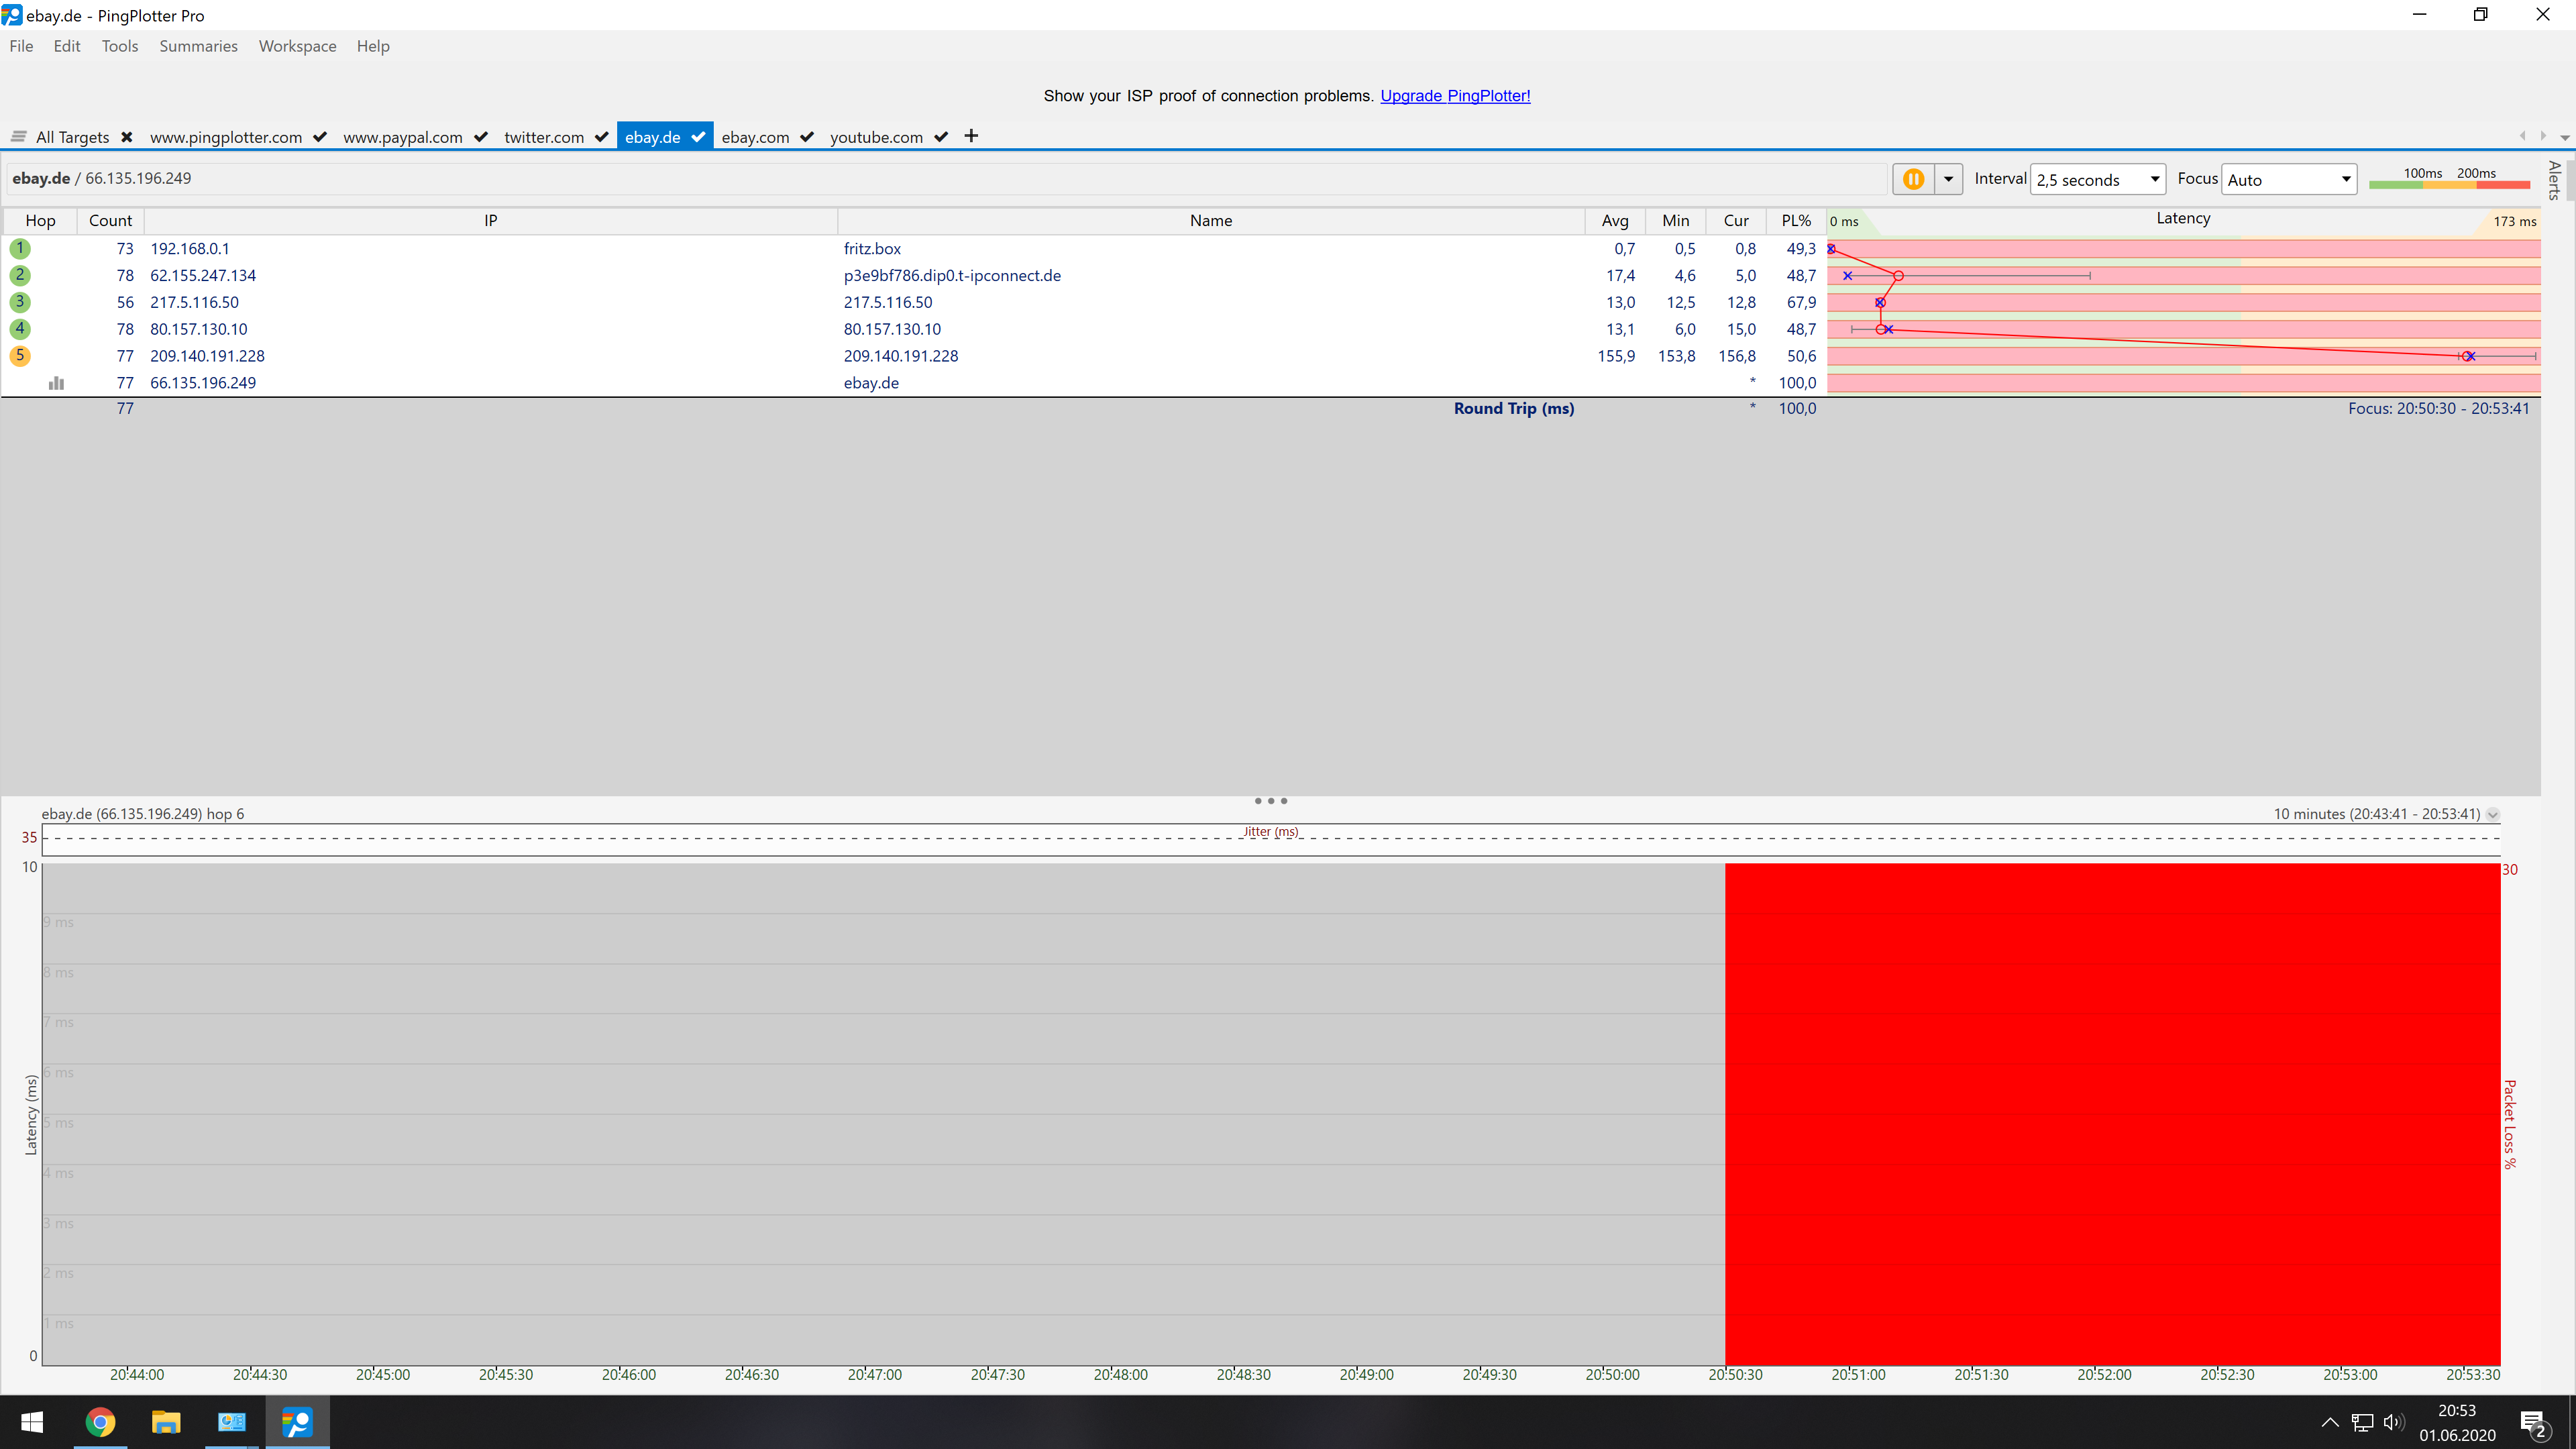2576x1449 pixels.
Task: Toggle the ebay.de tab checkmark
Action: pos(698,137)
